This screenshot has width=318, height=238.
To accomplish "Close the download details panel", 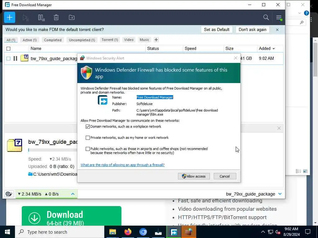I will coord(279,128).
